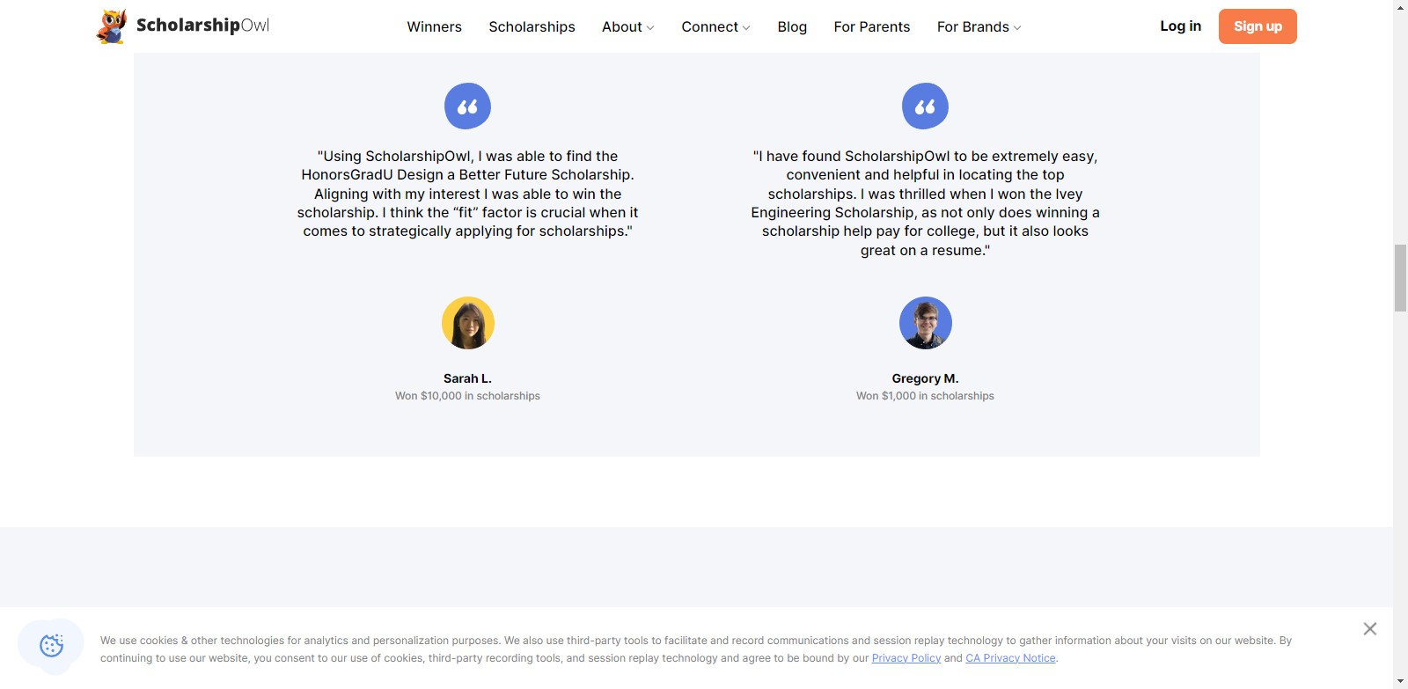This screenshot has width=1408, height=689.
Task: Open the Scholarships nav item
Action: click(x=532, y=27)
